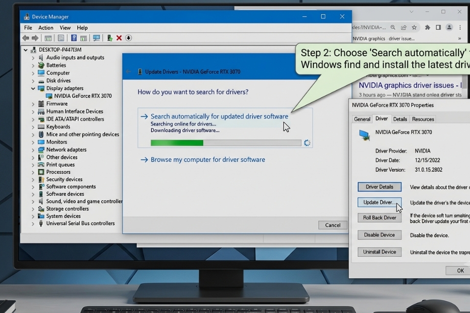Switch to the Resources tab in Properties

click(423, 119)
